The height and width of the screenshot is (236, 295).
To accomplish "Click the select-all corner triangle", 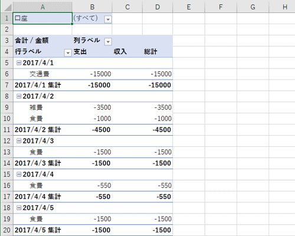I will point(7,7).
